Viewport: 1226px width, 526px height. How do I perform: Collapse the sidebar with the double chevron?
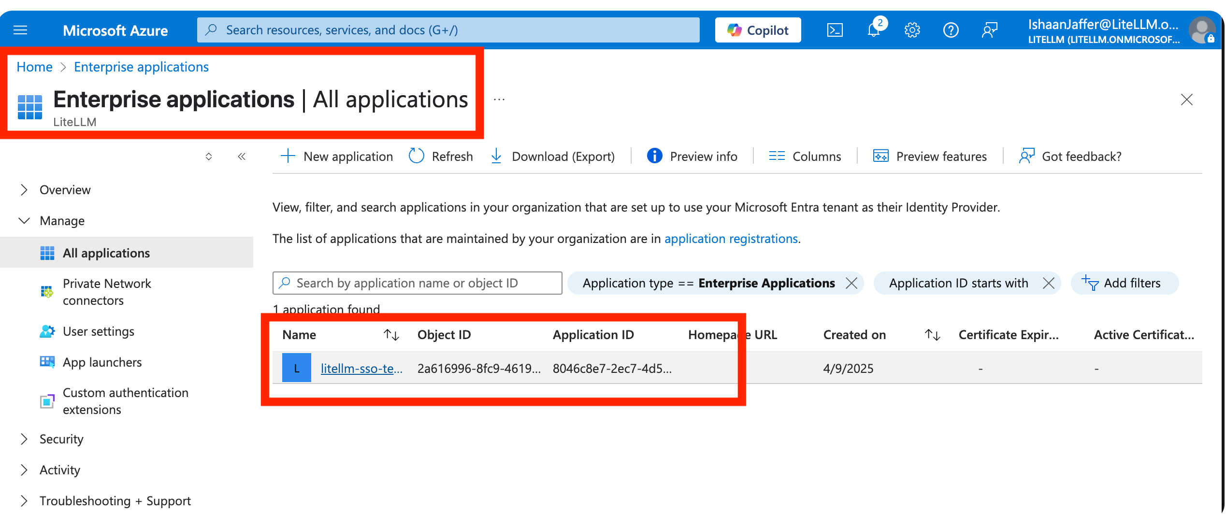242,156
